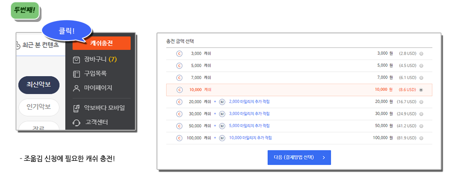The width and height of the screenshot is (463, 175).
Task: Click the cash coin icon for 10,000 캐쉬
Action: click(179, 90)
